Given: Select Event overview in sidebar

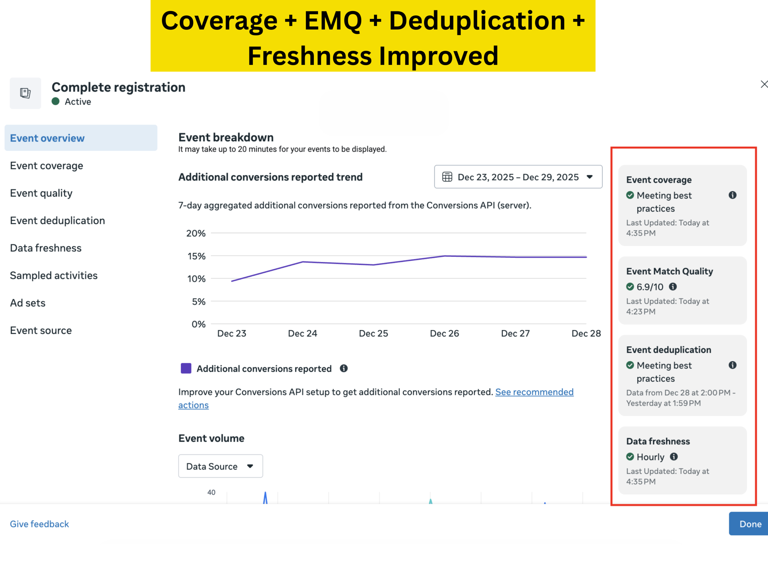Looking at the screenshot, I should tap(47, 138).
